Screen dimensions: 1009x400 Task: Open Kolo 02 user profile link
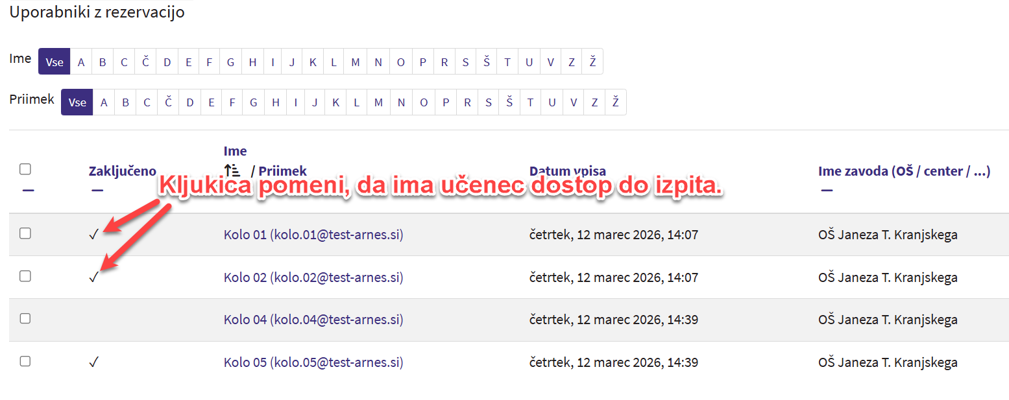click(313, 277)
